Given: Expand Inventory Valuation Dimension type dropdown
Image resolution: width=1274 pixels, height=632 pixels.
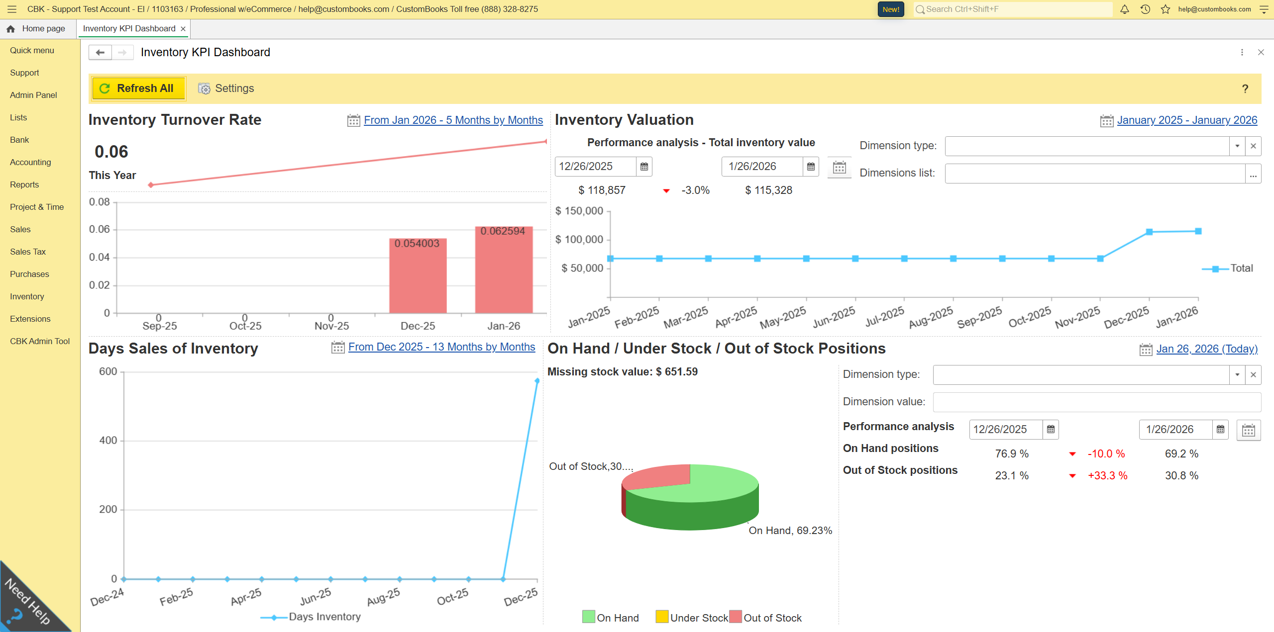Looking at the screenshot, I should click(x=1237, y=146).
